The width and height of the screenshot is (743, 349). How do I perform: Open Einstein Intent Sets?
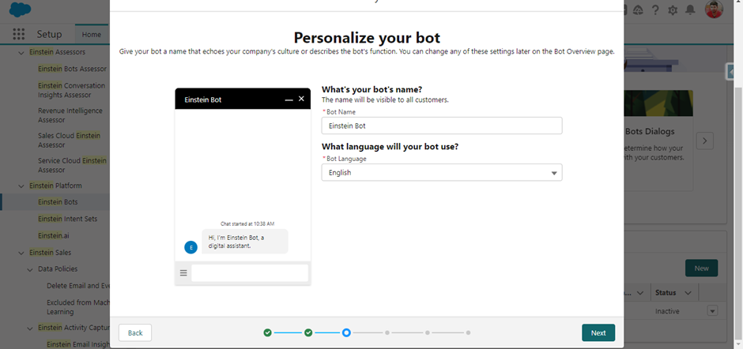(68, 219)
